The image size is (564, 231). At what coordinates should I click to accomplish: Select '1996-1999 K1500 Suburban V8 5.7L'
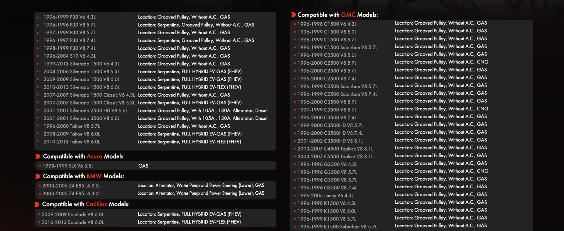tap(337, 227)
